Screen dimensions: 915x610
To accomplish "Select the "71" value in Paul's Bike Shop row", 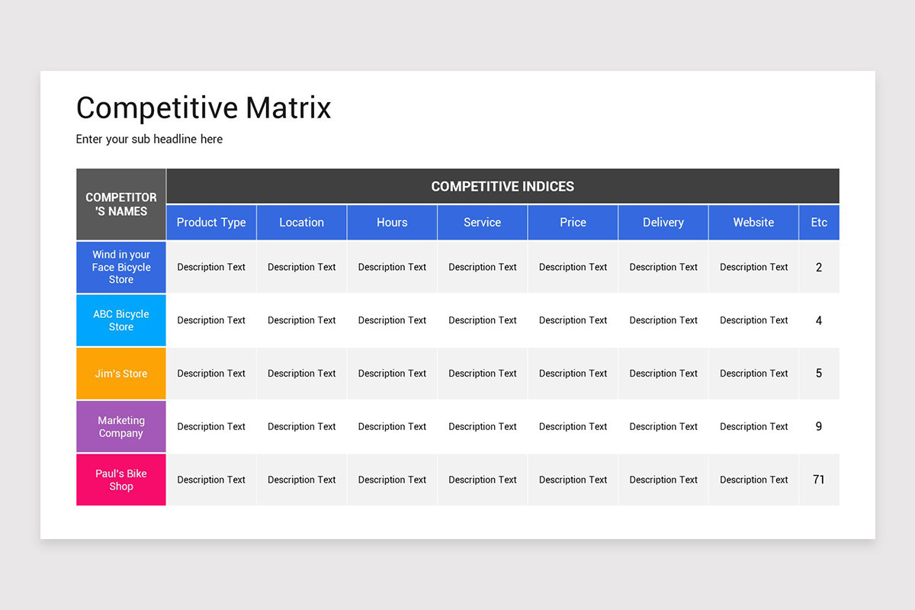I will point(818,480).
